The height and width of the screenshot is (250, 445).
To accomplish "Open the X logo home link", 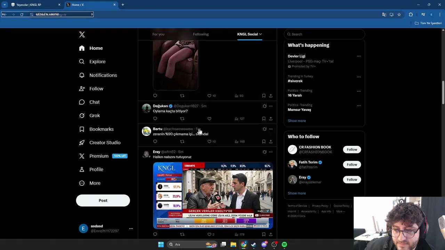I will click(x=82, y=34).
